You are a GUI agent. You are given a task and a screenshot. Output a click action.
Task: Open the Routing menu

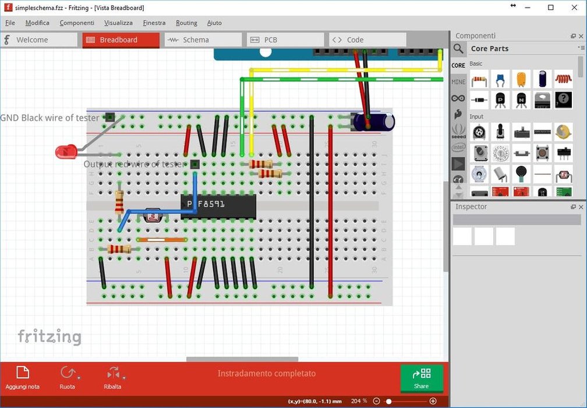tap(186, 23)
